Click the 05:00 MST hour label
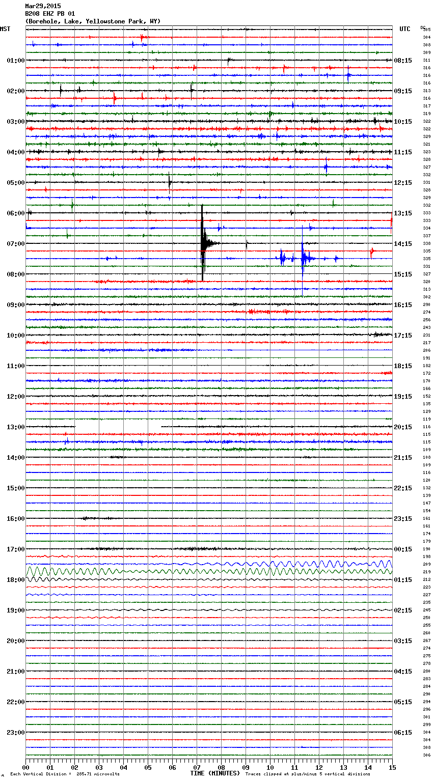 point(16,183)
